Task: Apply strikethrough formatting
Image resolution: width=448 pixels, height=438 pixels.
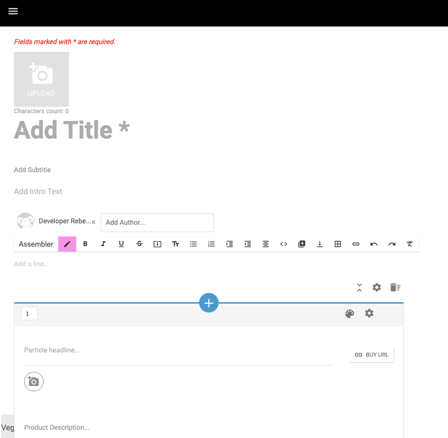Action: click(139, 244)
